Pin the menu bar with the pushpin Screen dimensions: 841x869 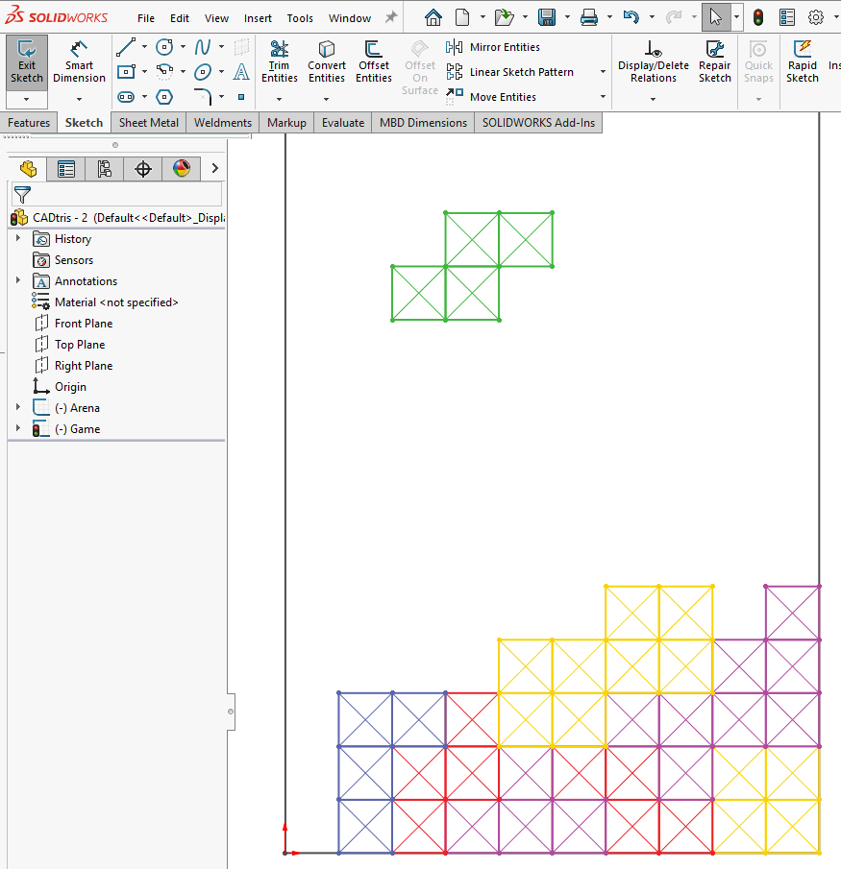click(x=390, y=17)
